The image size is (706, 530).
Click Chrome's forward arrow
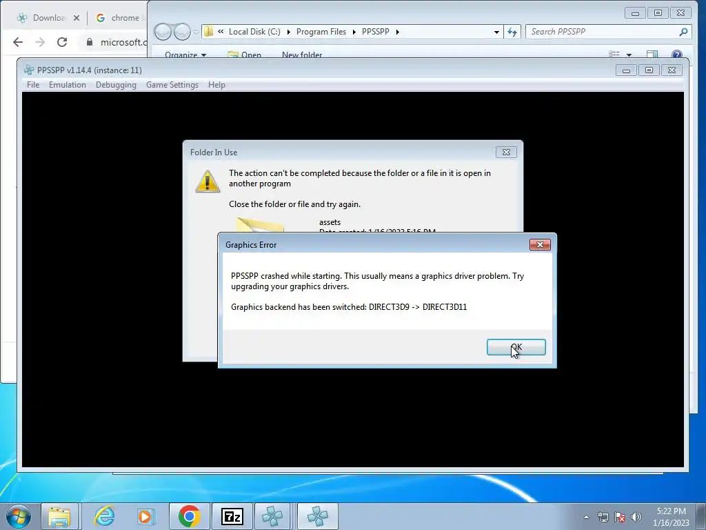[39, 42]
